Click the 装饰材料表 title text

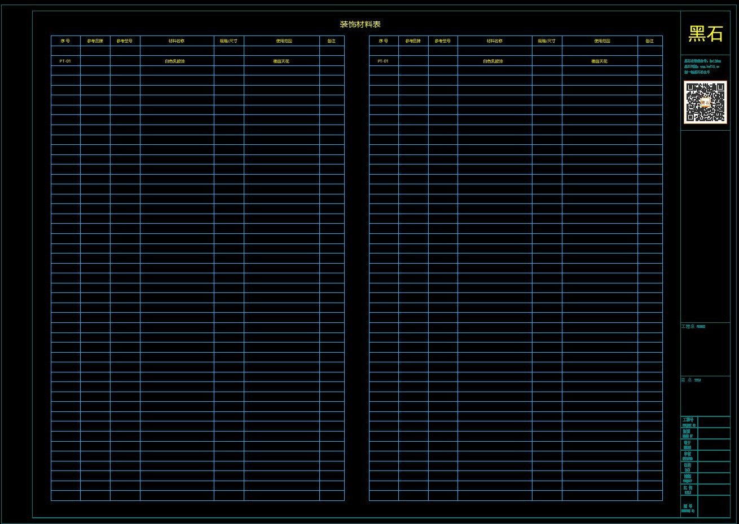360,24
